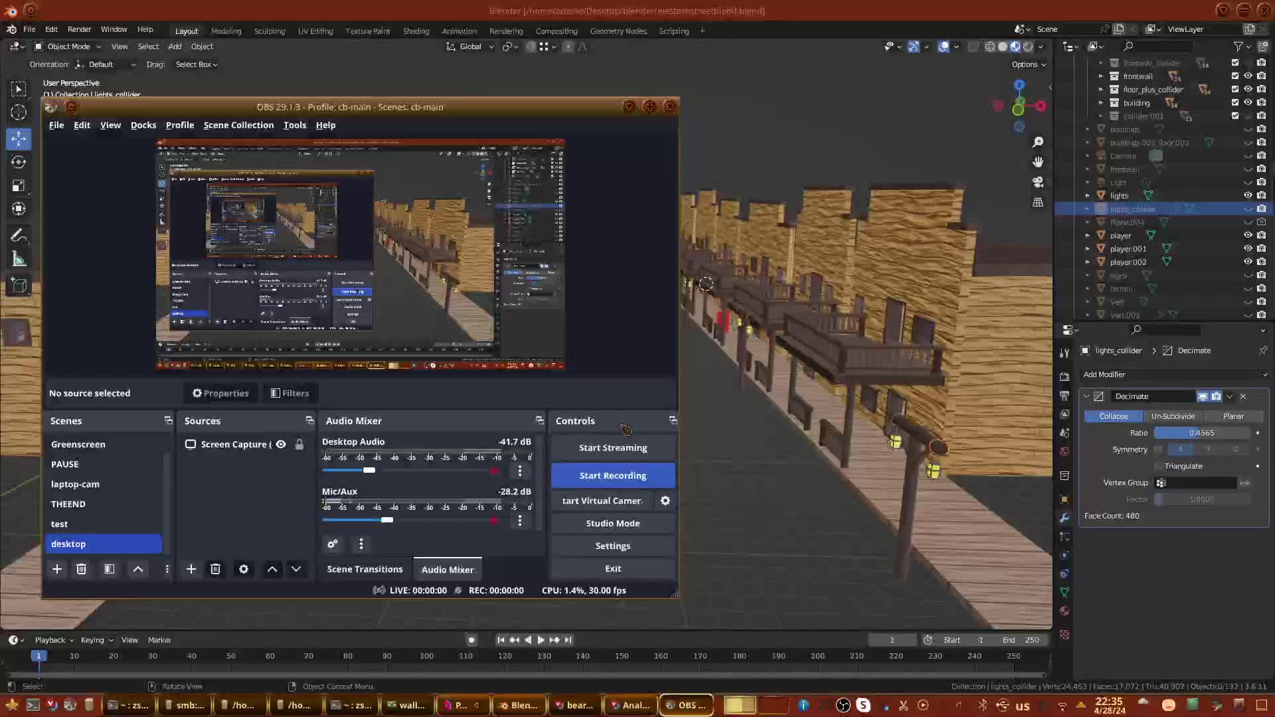Screen dimensions: 1275x717
Task: Open source properties gear icon in Sources
Action: click(x=244, y=569)
